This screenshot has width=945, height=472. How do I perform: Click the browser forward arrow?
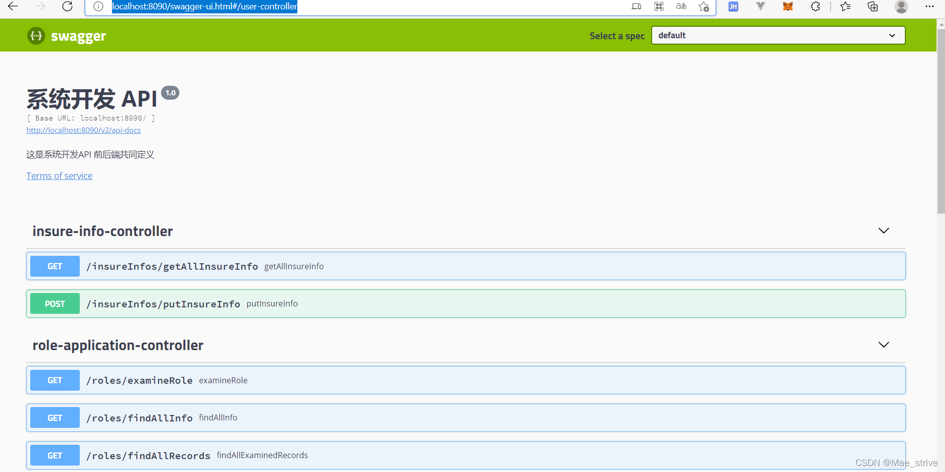40,6
